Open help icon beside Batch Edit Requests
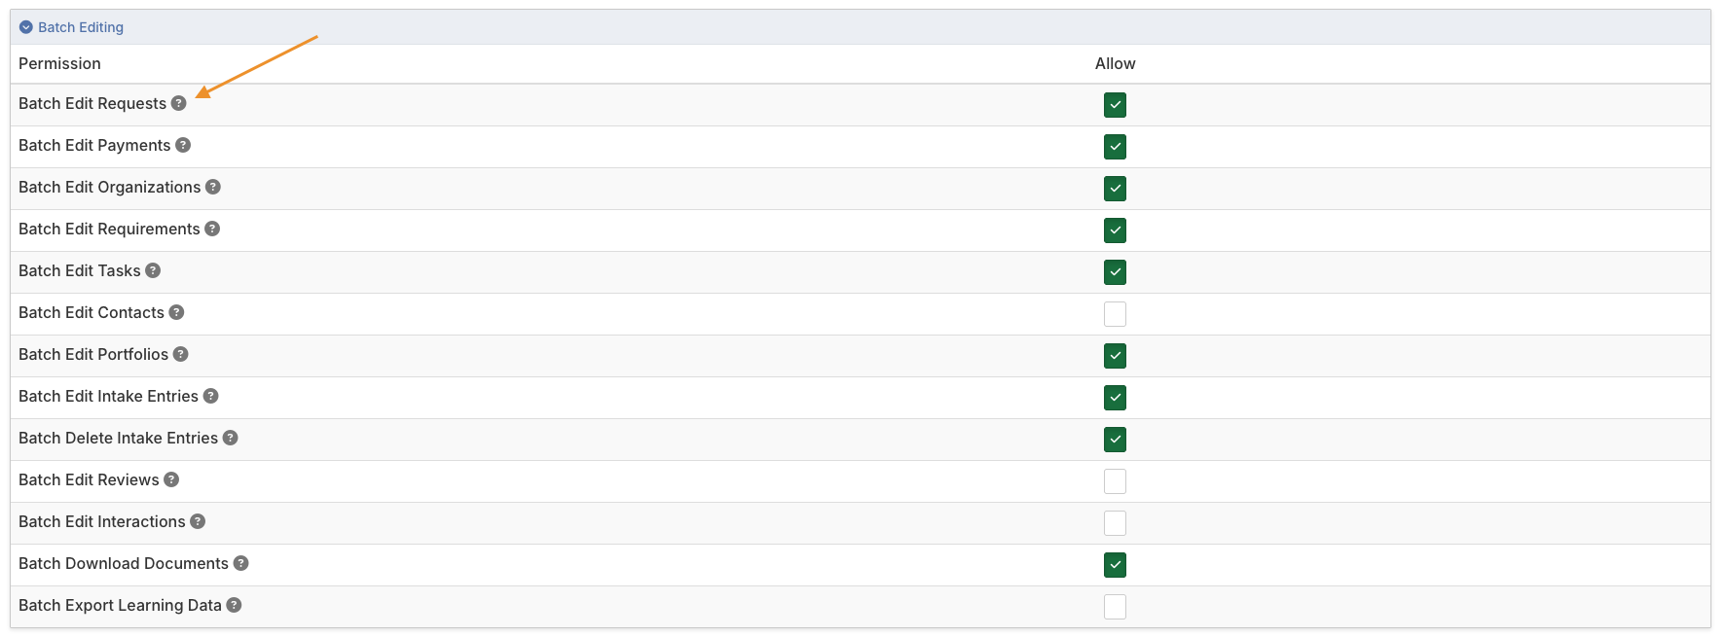 179,103
